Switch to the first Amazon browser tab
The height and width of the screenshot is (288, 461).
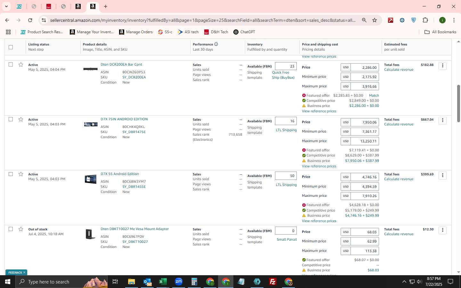[78, 6]
